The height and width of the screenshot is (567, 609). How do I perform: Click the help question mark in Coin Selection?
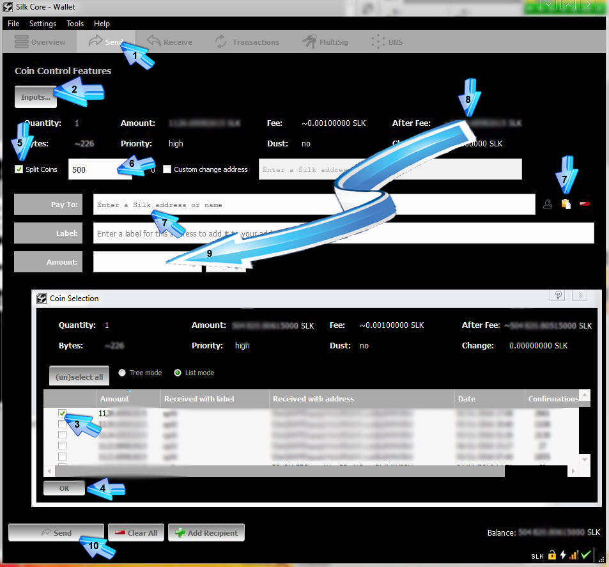click(558, 295)
